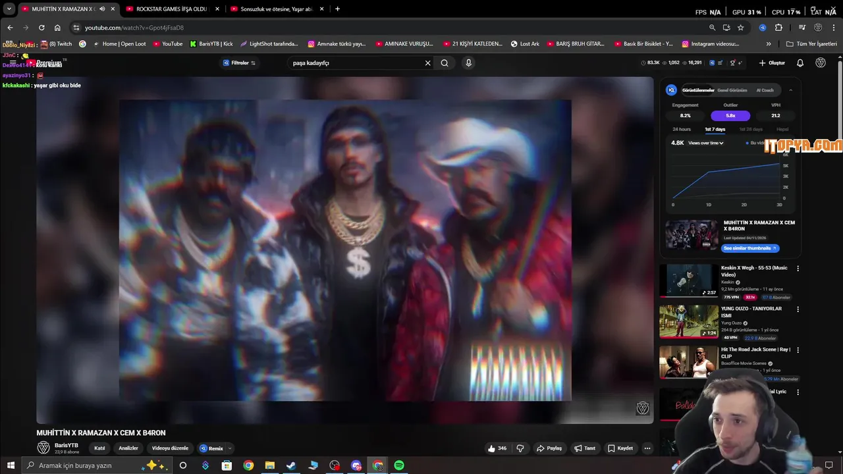
Task: Mute the MUHİTTİN X RAMAZAN tab audio
Action: point(102,9)
